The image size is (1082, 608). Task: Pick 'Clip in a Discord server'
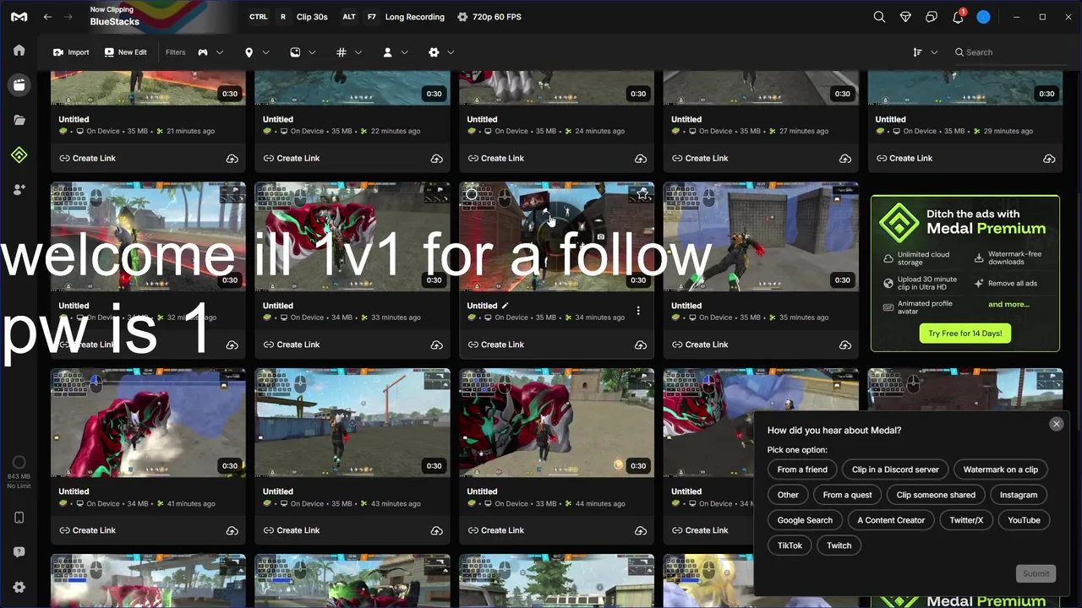(895, 470)
